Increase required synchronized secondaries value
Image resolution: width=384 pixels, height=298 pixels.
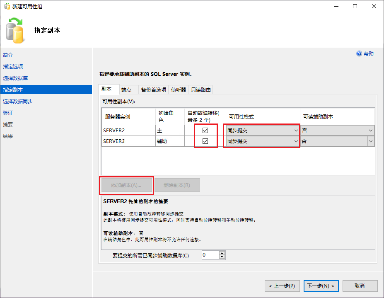click(x=222, y=253)
